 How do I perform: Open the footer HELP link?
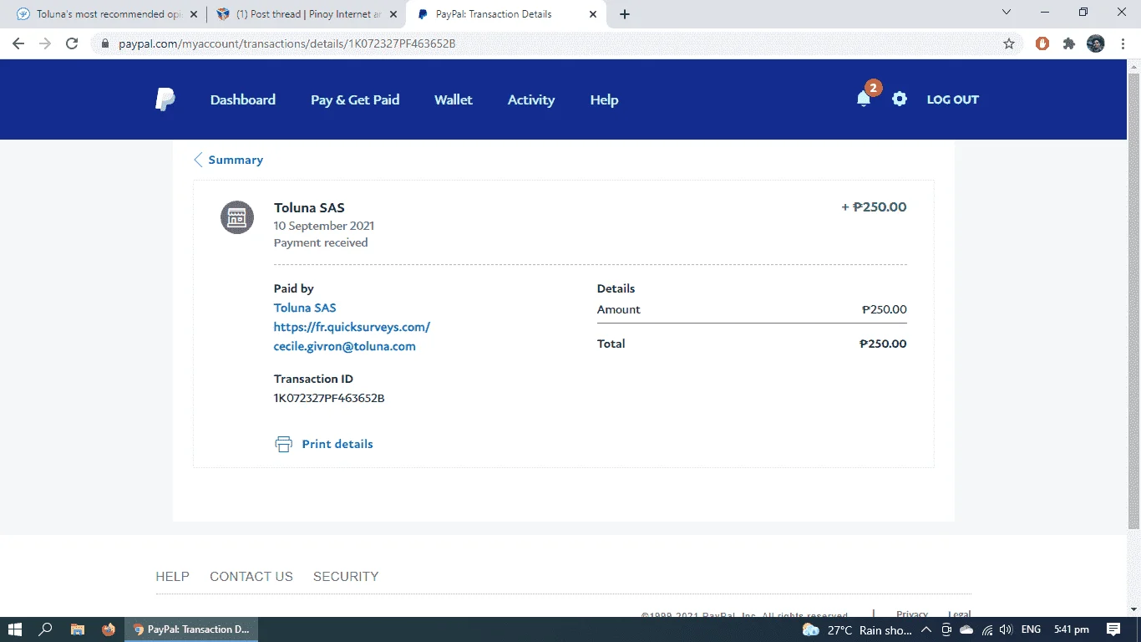172,576
